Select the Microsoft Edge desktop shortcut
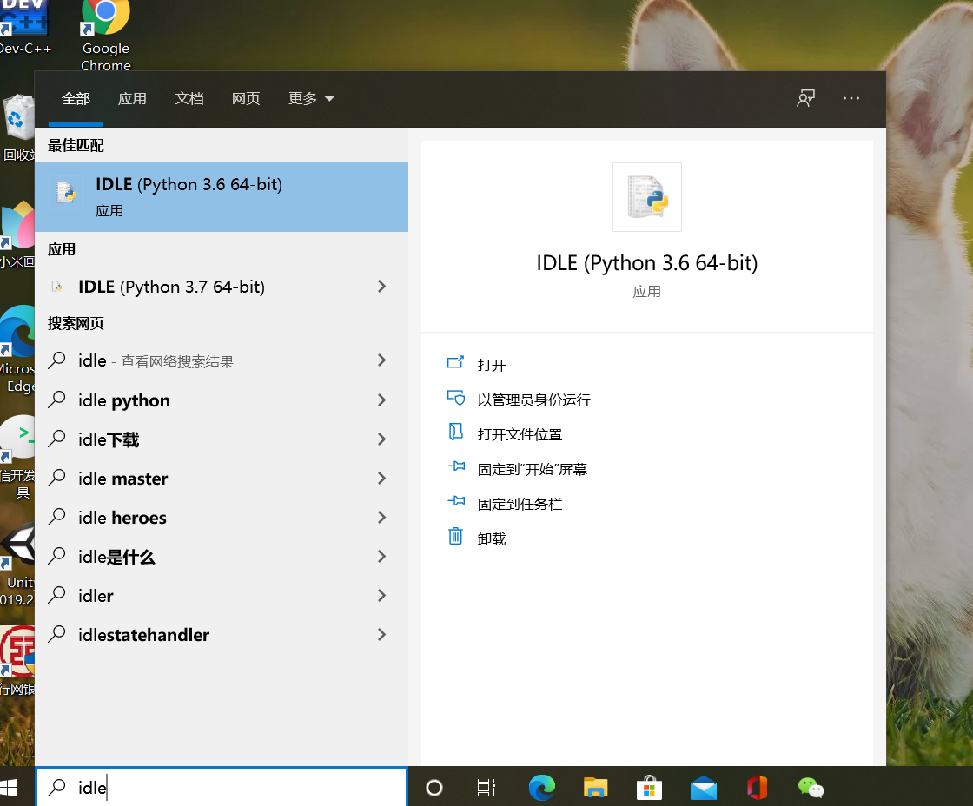This screenshot has width=973, height=806. [x=17, y=348]
